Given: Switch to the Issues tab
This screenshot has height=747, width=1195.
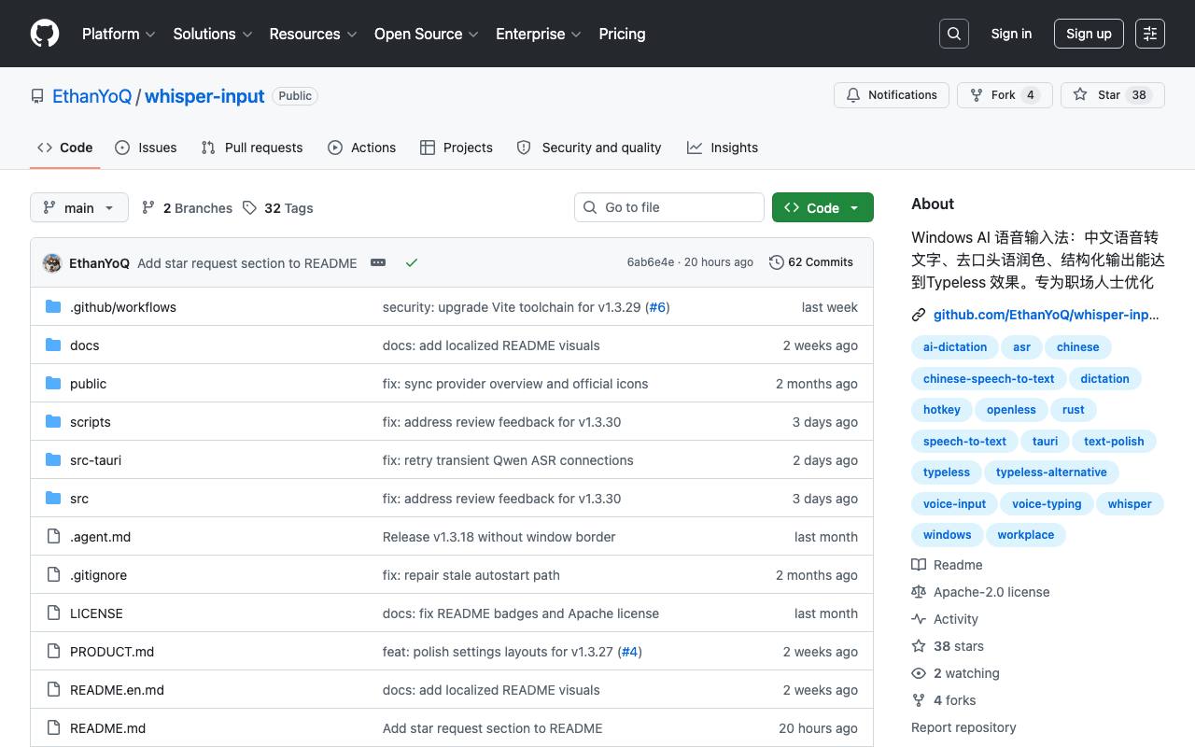Looking at the screenshot, I should [x=146, y=148].
